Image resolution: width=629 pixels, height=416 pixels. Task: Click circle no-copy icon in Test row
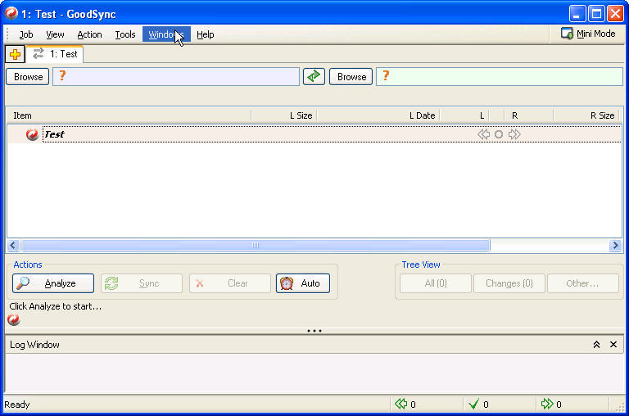pyautogui.click(x=499, y=134)
